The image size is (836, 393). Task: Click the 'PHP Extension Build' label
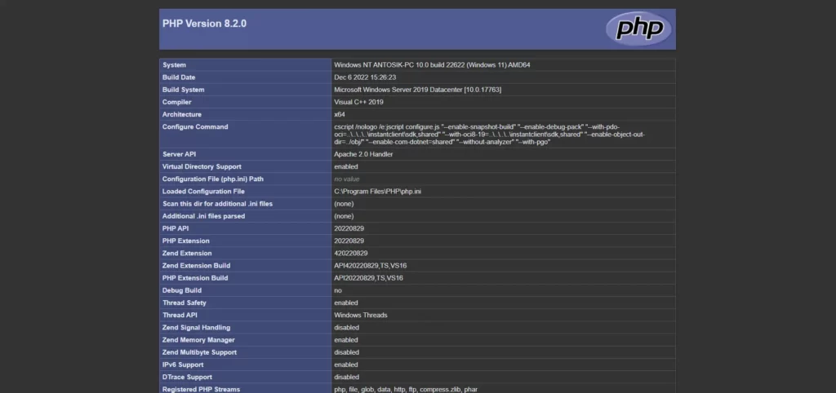click(195, 278)
